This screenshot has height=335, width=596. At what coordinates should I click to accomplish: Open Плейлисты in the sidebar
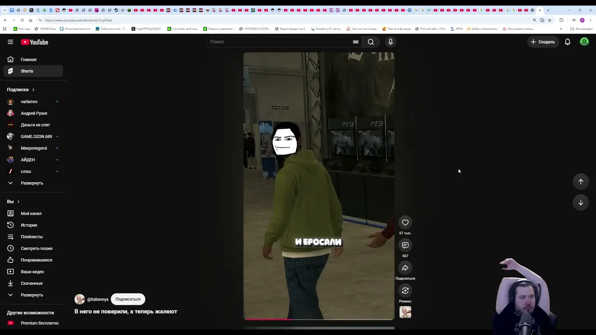point(33,237)
